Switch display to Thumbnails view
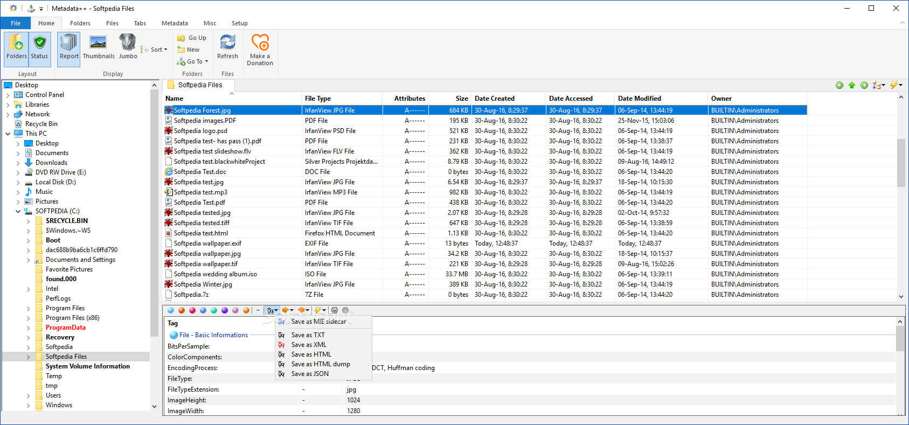The width and height of the screenshot is (909, 425). pyautogui.click(x=99, y=47)
